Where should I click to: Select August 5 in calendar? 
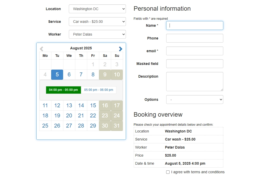click(57, 75)
